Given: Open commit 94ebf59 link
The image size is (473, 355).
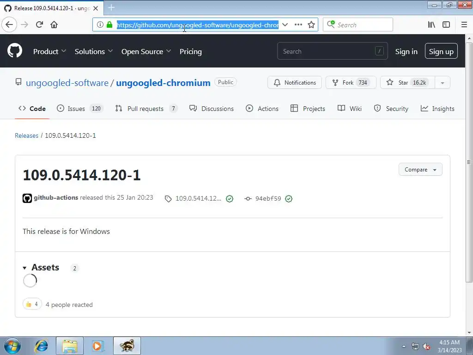Looking at the screenshot, I should point(268,199).
